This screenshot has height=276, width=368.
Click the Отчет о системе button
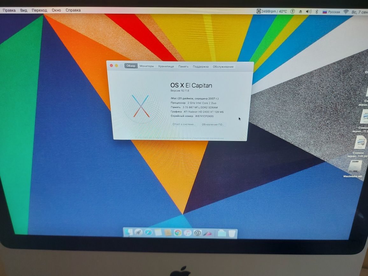tap(184, 124)
